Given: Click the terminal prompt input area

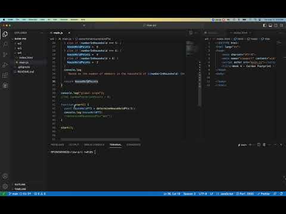Looking at the screenshot, I should pos(95,152).
